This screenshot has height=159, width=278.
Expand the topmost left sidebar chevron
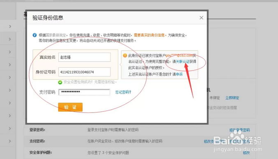[10, 26]
